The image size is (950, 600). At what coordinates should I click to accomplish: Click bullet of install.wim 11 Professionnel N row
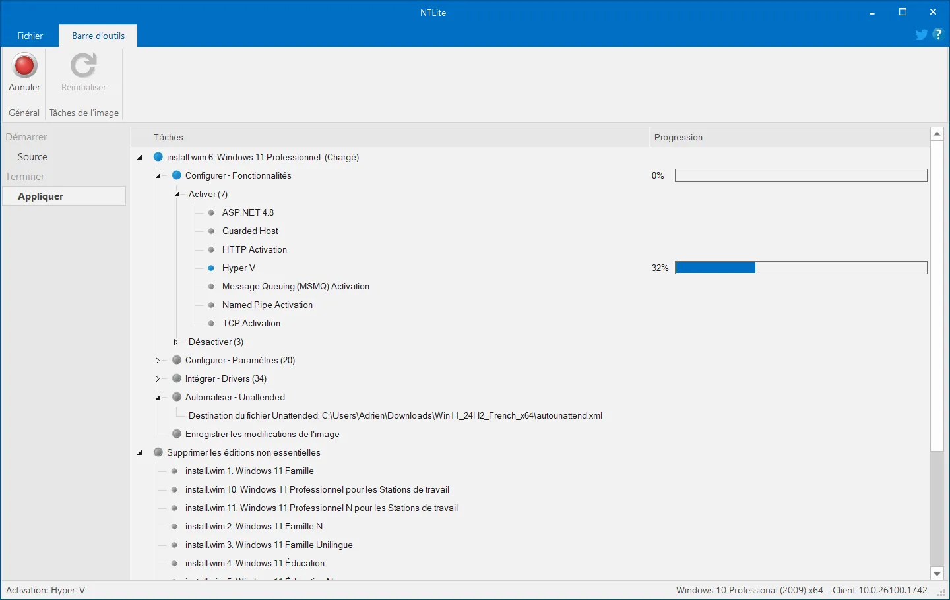[174, 508]
